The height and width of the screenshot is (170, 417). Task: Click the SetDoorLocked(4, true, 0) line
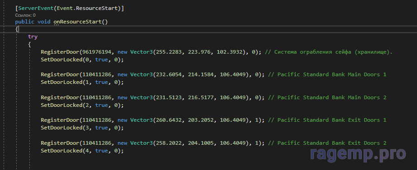tap(82, 151)
